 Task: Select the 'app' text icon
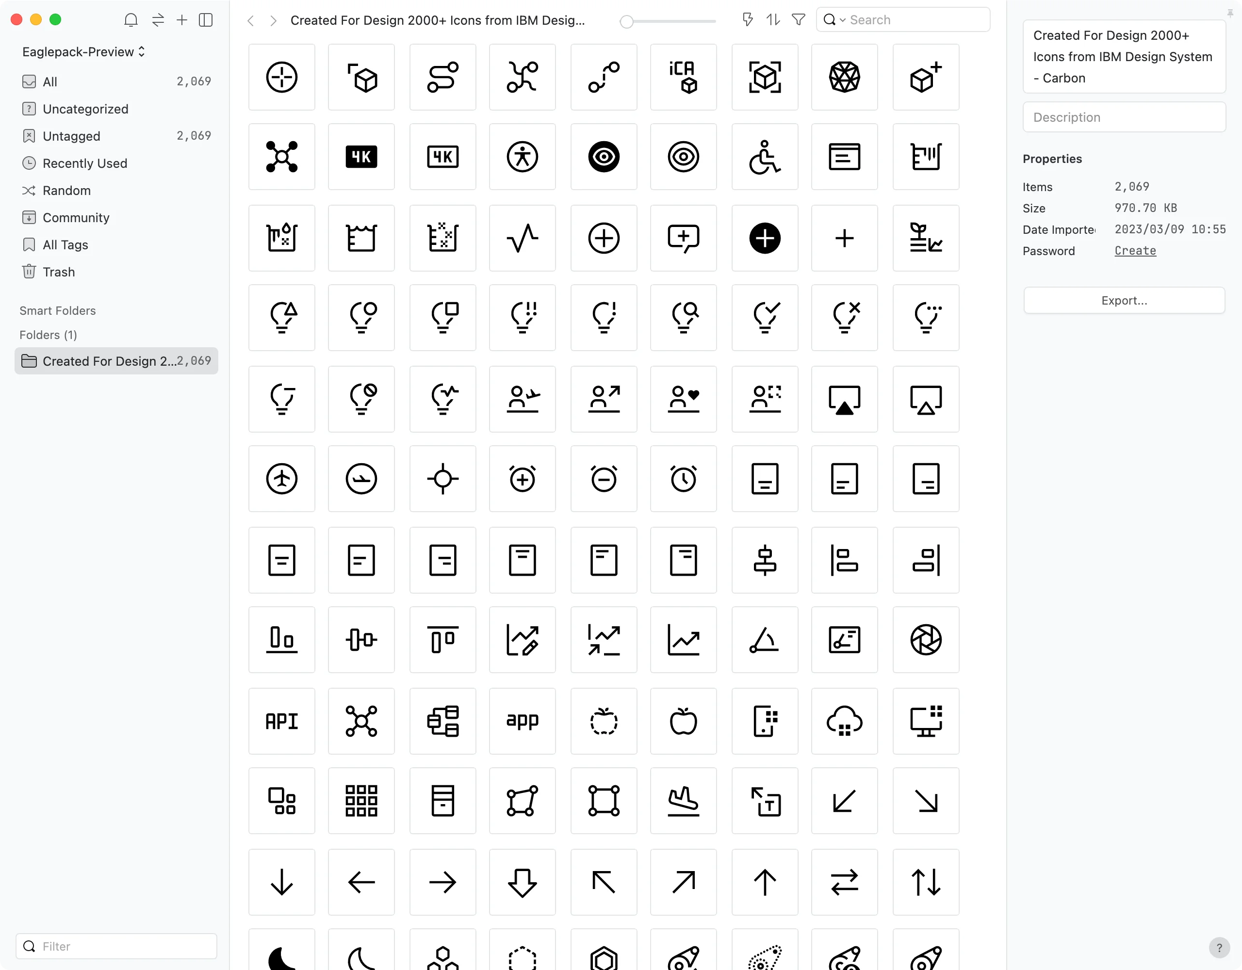pos(522,721)
